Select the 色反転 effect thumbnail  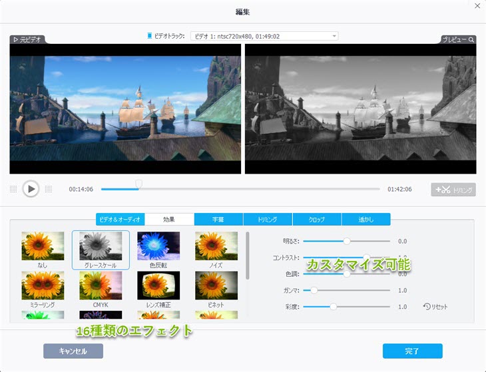pos(158,246)
